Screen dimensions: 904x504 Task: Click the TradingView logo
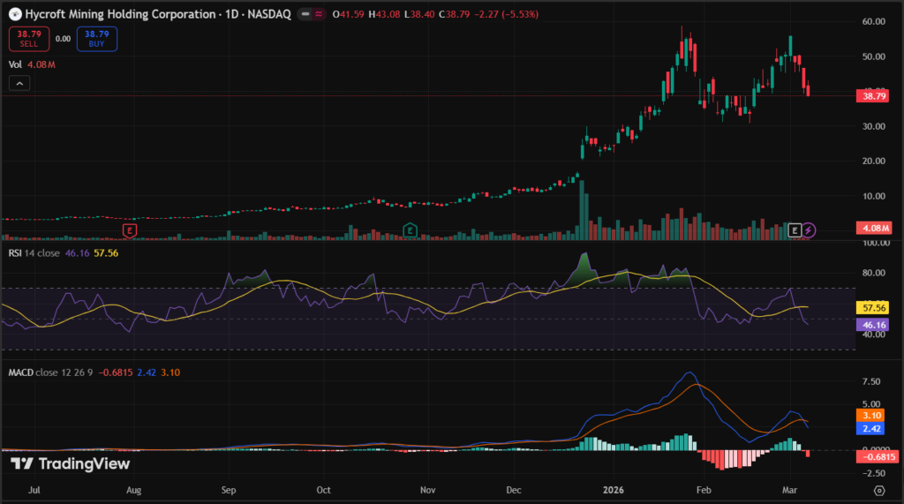71,463
